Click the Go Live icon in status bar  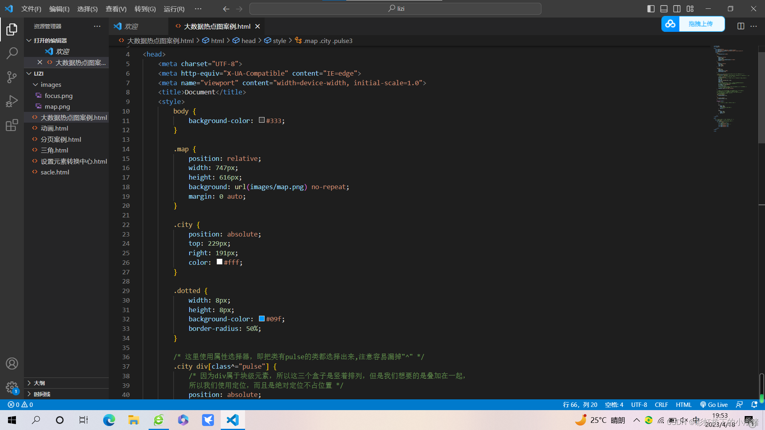tap(714, 404)
